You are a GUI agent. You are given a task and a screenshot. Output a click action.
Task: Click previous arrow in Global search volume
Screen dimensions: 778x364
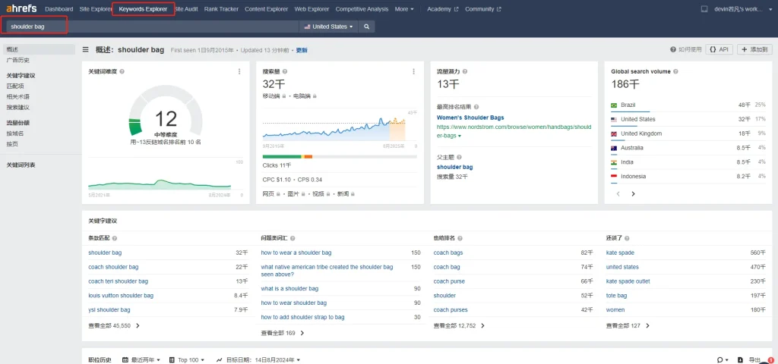point(618,193)
